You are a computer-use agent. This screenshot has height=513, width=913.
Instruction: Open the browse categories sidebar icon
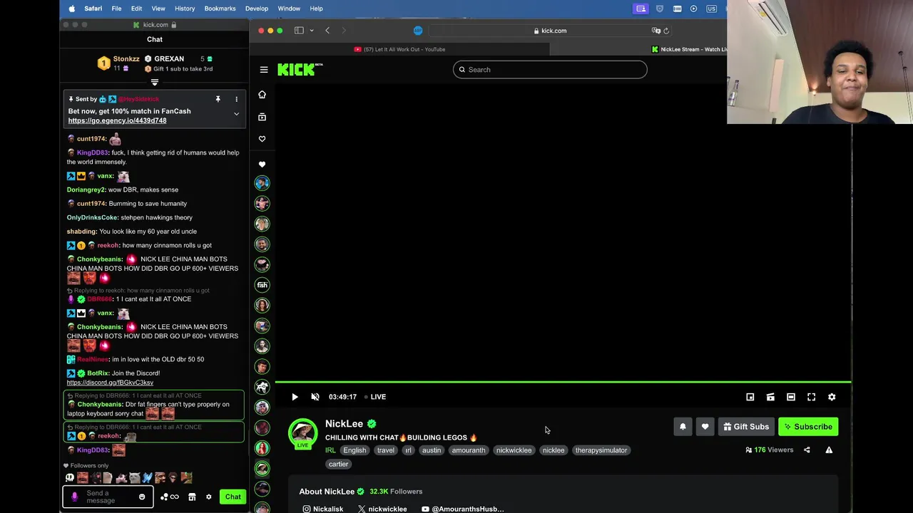(262, 117)
